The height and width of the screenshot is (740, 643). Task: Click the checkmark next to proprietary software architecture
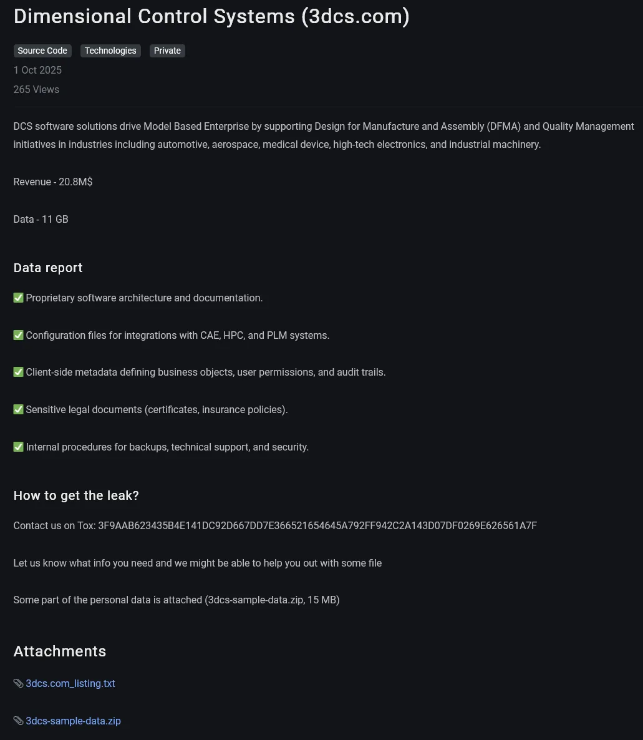(x=18, y=298)
